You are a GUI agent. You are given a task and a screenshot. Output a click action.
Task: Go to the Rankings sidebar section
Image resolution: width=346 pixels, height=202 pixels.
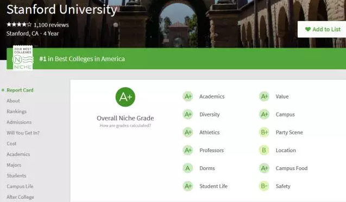pos(16,112)
